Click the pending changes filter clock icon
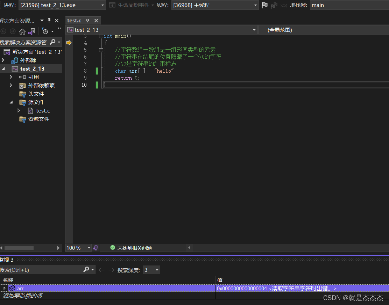Screen dimensions: 389x305 (45, 31)
